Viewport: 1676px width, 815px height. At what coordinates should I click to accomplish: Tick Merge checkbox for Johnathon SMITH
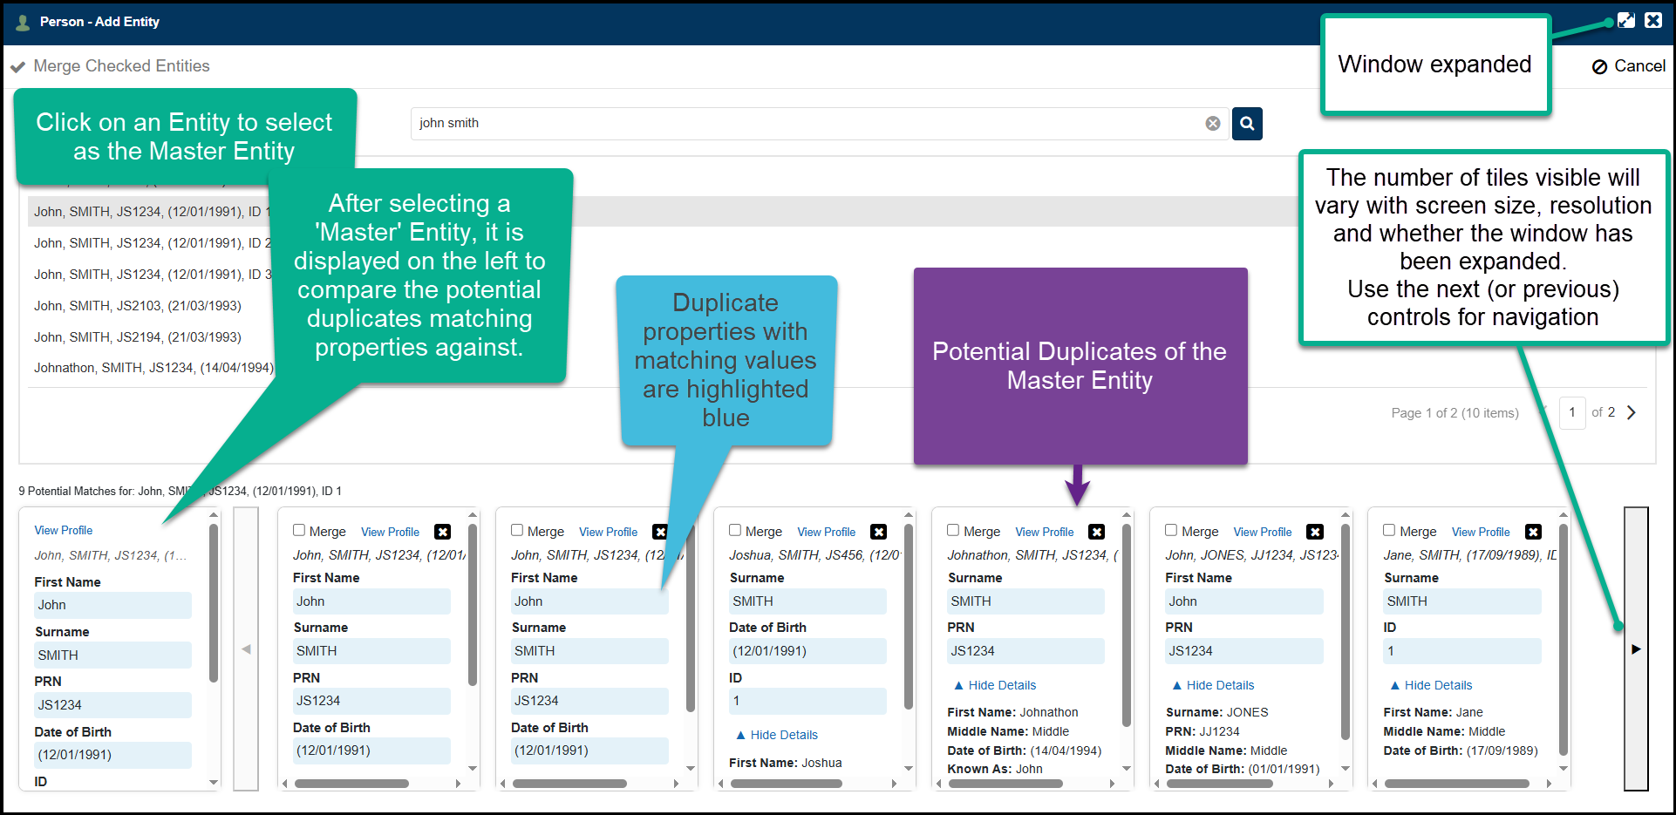[x=953, y=530]
